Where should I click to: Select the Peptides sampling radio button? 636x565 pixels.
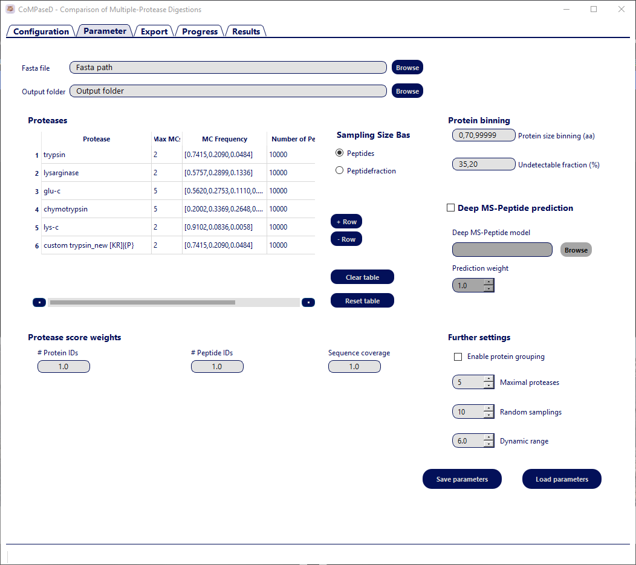340,153
